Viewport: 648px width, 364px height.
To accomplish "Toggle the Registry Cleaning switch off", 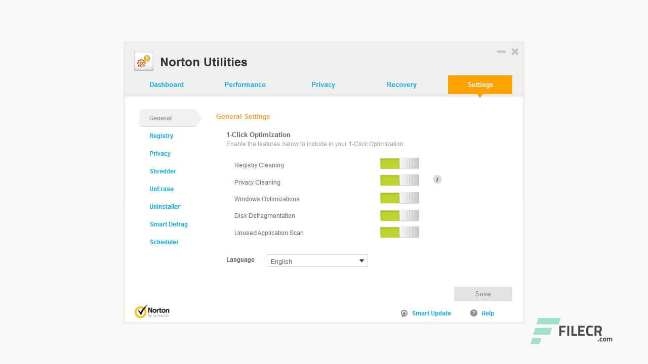I will [x=399, y=163].
